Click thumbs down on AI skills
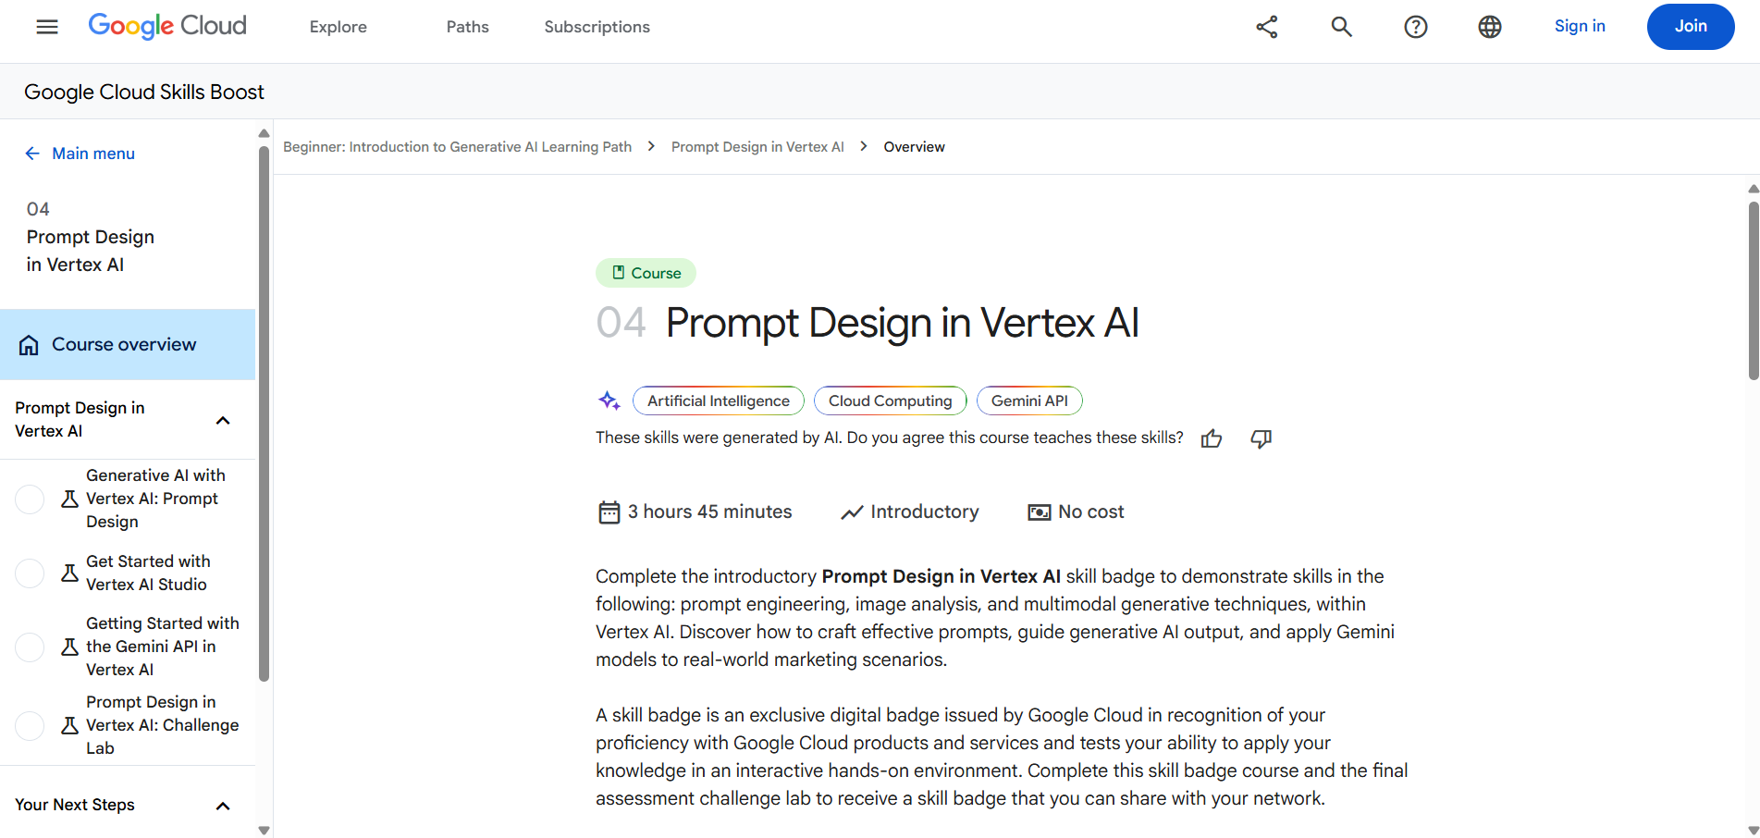 point(1262,438)
